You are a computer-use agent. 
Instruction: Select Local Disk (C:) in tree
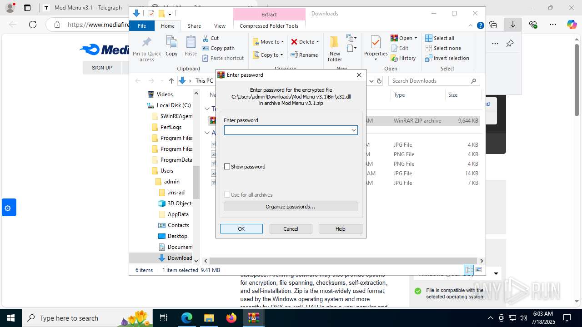coord(174,105)
